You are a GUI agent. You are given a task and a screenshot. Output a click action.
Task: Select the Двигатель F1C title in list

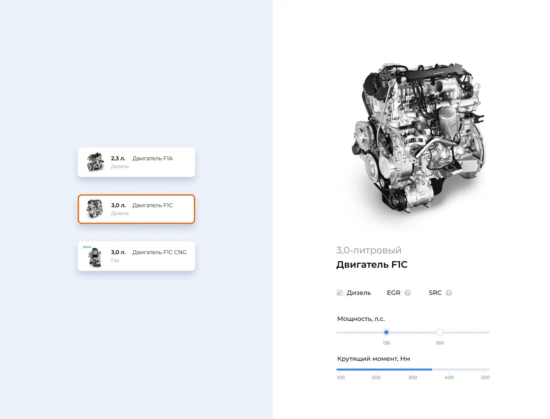(152, 205)
